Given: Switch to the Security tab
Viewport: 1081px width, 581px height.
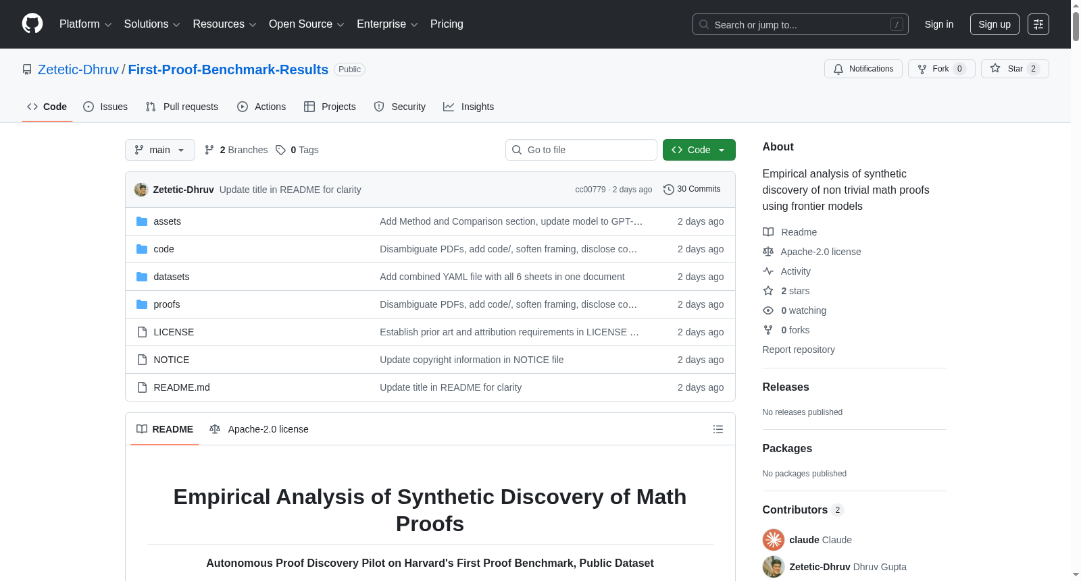Looking at the screenshot, I should coord(400,107).
